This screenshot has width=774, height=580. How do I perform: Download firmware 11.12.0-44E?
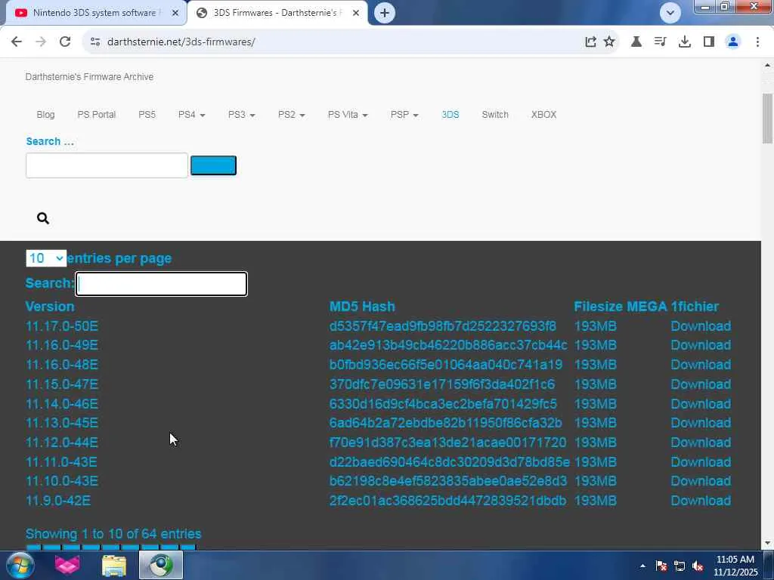pyautogui.click(x=701, y=443)
